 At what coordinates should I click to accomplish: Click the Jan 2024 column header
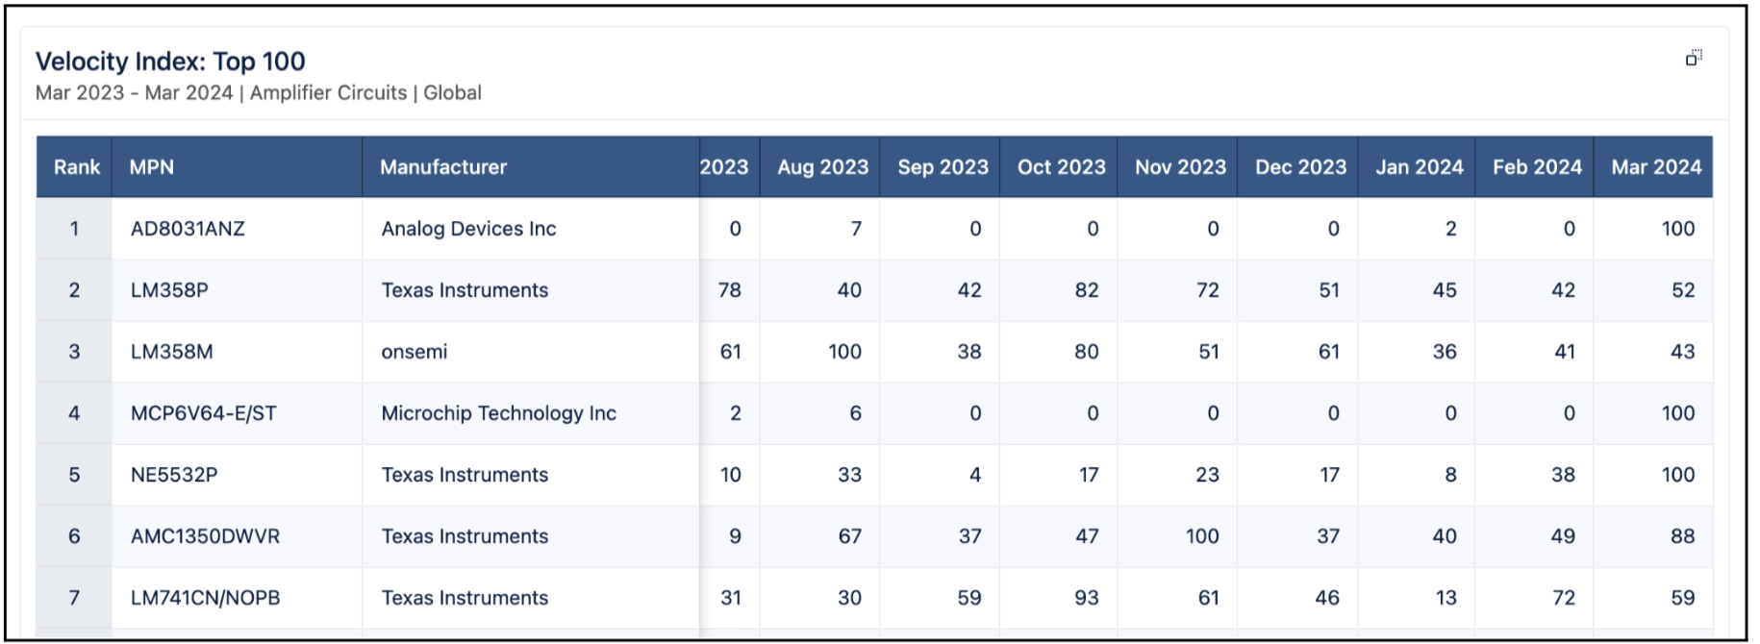point(1419,167)
